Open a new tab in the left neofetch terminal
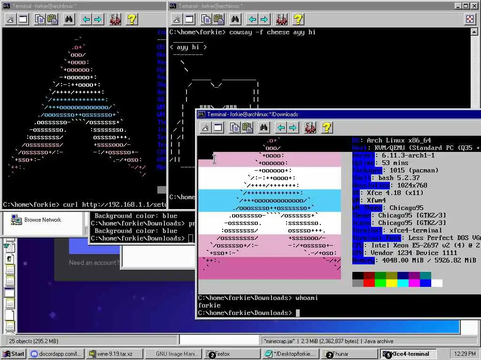Image resolution: width=481 pixels, height=360 pixels. [11, 19]
